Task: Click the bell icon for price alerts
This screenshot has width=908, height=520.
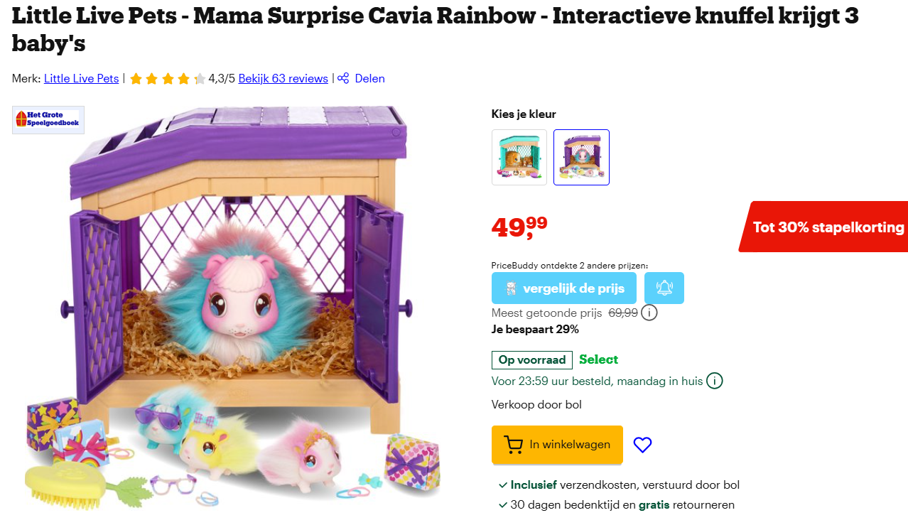Action: pos(664,288)
